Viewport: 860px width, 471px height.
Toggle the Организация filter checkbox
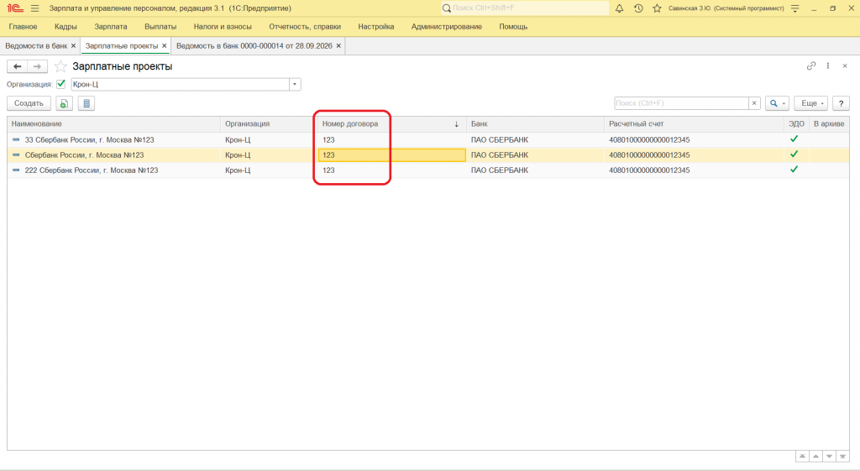[x=60, y=84]
